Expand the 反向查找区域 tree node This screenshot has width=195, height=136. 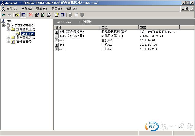(8, 38)
